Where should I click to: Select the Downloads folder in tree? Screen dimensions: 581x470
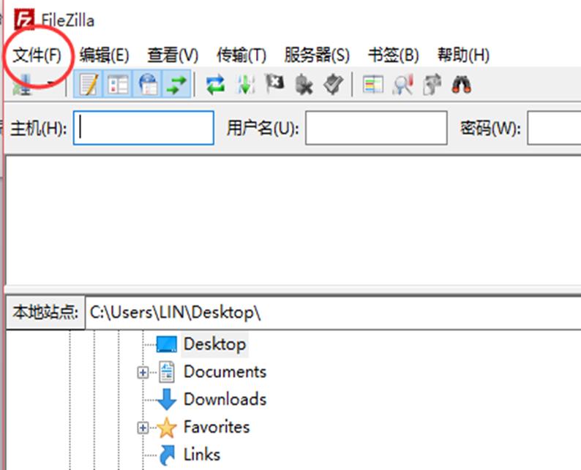click(225, 399)
